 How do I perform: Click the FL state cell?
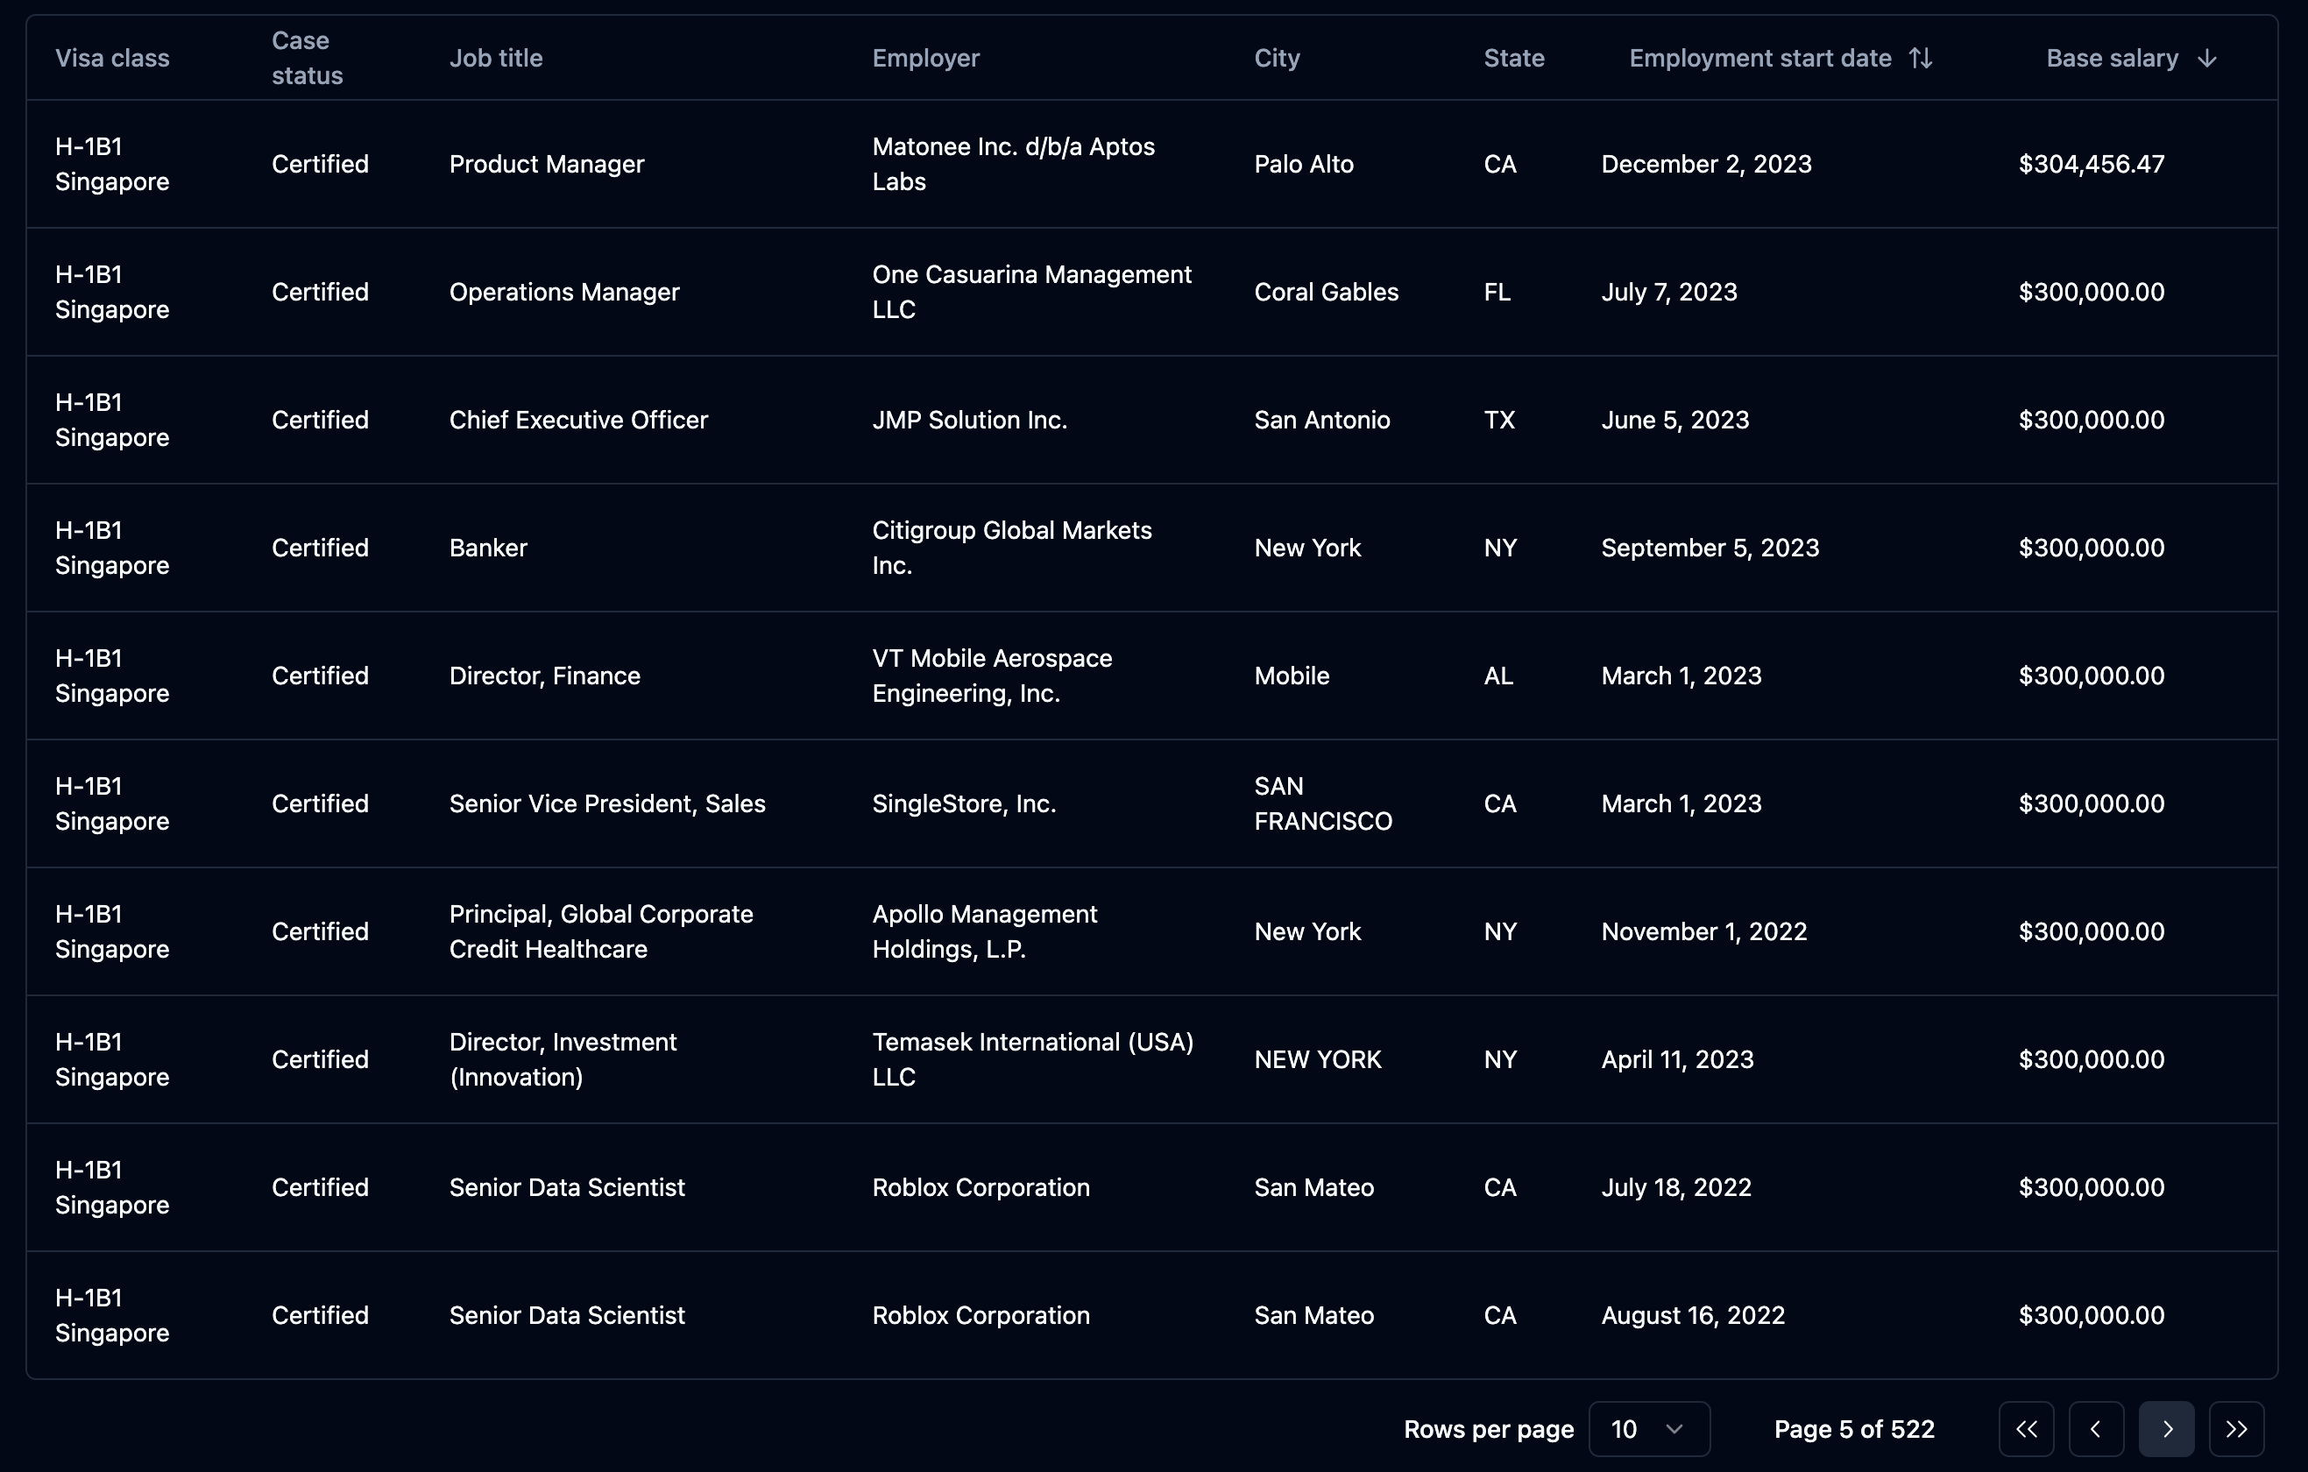1497,293
